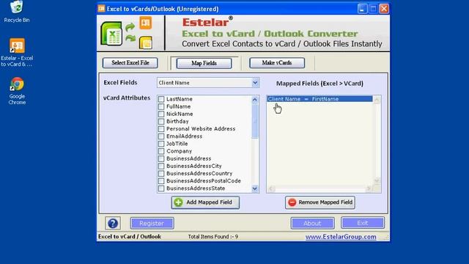Select the Estelar Excel to vCard desktop shortcut
The height and width of the screenshot is (264, 469).
(17, 52)
